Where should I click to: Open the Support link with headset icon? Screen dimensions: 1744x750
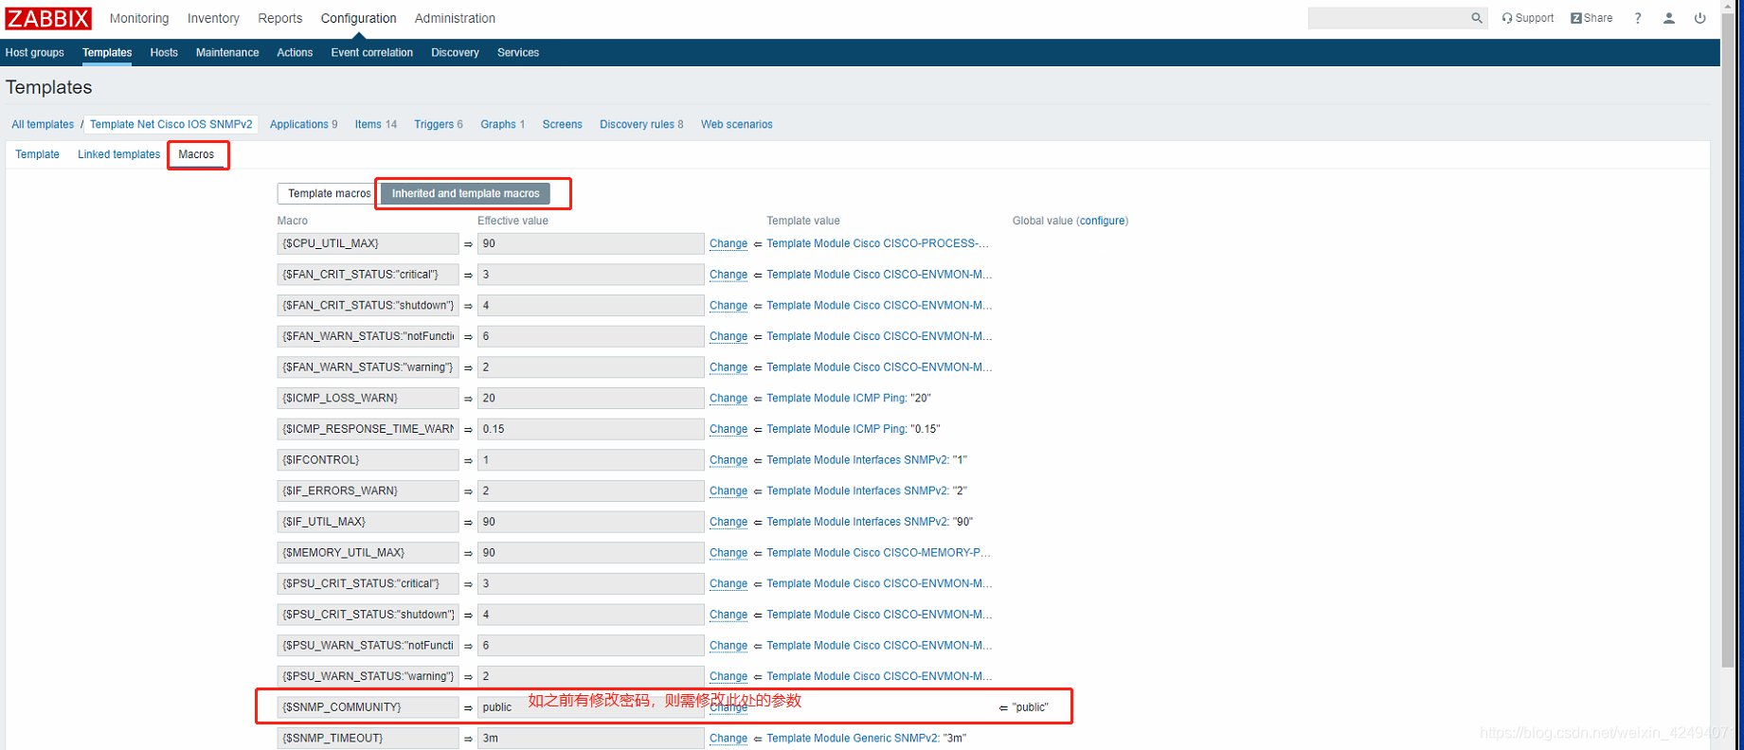tap(1527, 18)
